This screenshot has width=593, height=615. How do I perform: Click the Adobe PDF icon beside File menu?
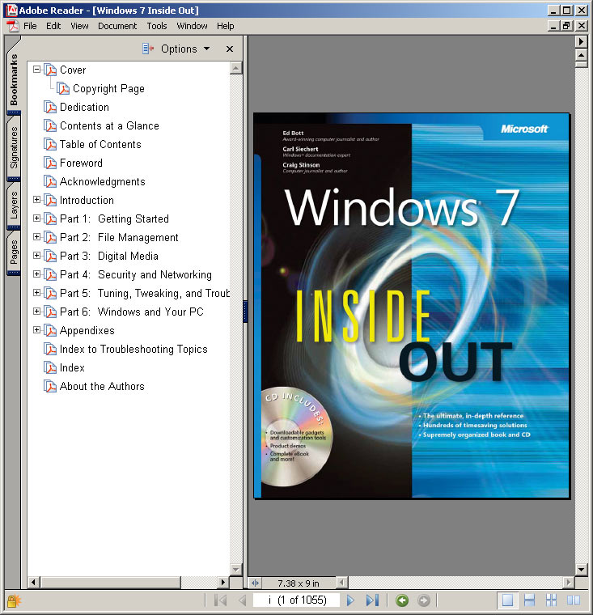click(13, 26)
